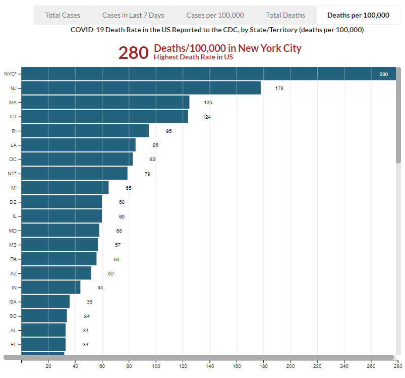The image size is (405, 378).
Task: Select the MI bar in the chart
Action: click(x=65, y=188)
